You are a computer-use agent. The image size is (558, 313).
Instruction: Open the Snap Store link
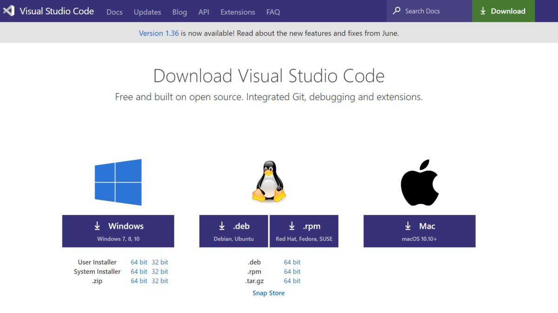tap(269, 293)
